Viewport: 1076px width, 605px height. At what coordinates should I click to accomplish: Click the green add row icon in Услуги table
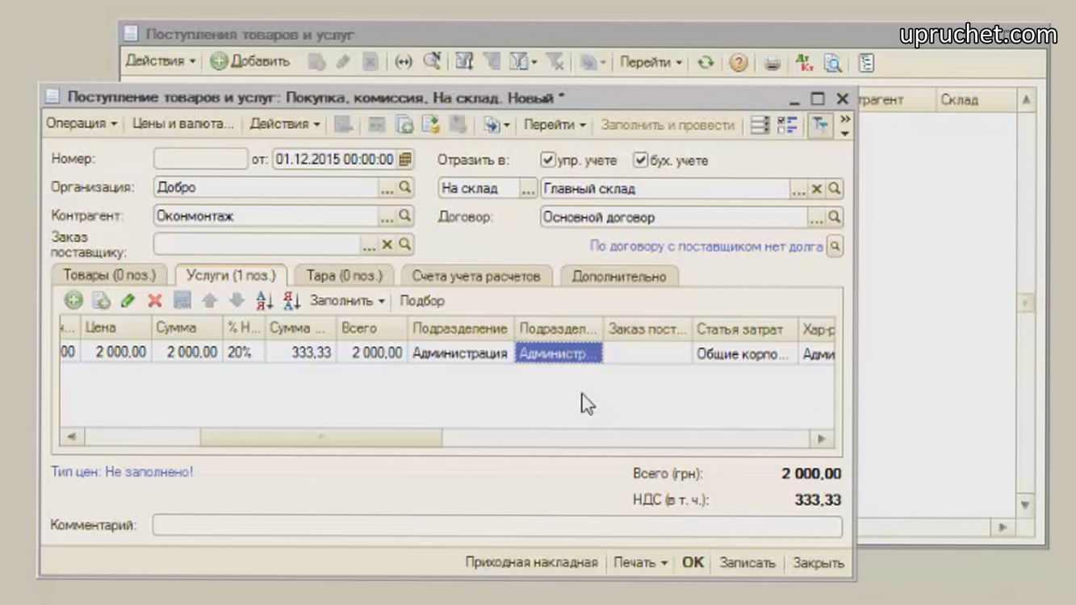73,301
